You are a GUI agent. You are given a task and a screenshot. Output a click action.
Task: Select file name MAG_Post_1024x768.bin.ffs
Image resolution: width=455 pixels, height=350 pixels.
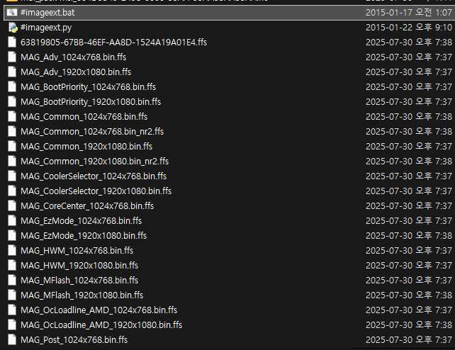point(74,340)
